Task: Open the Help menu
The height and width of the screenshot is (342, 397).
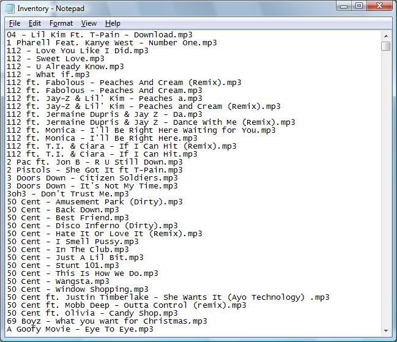Action: 113,23
